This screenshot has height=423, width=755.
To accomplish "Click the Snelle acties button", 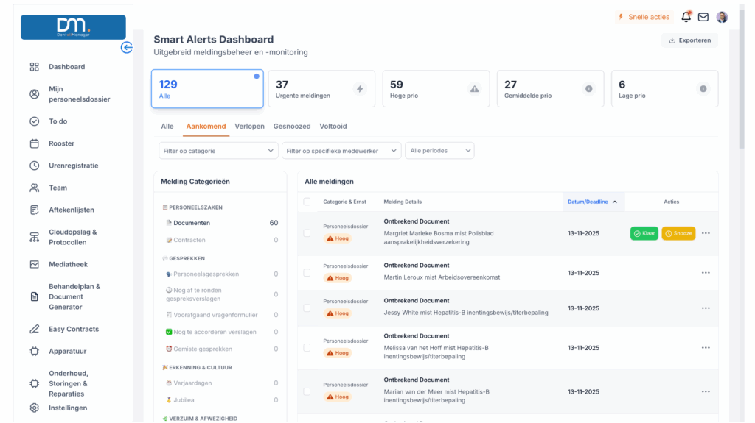I will point(644,17).
